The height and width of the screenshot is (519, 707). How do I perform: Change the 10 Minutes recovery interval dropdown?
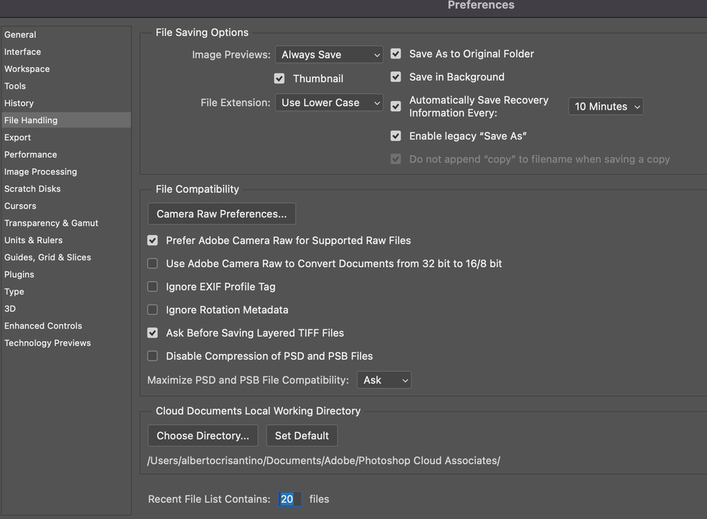pos(606,106)
